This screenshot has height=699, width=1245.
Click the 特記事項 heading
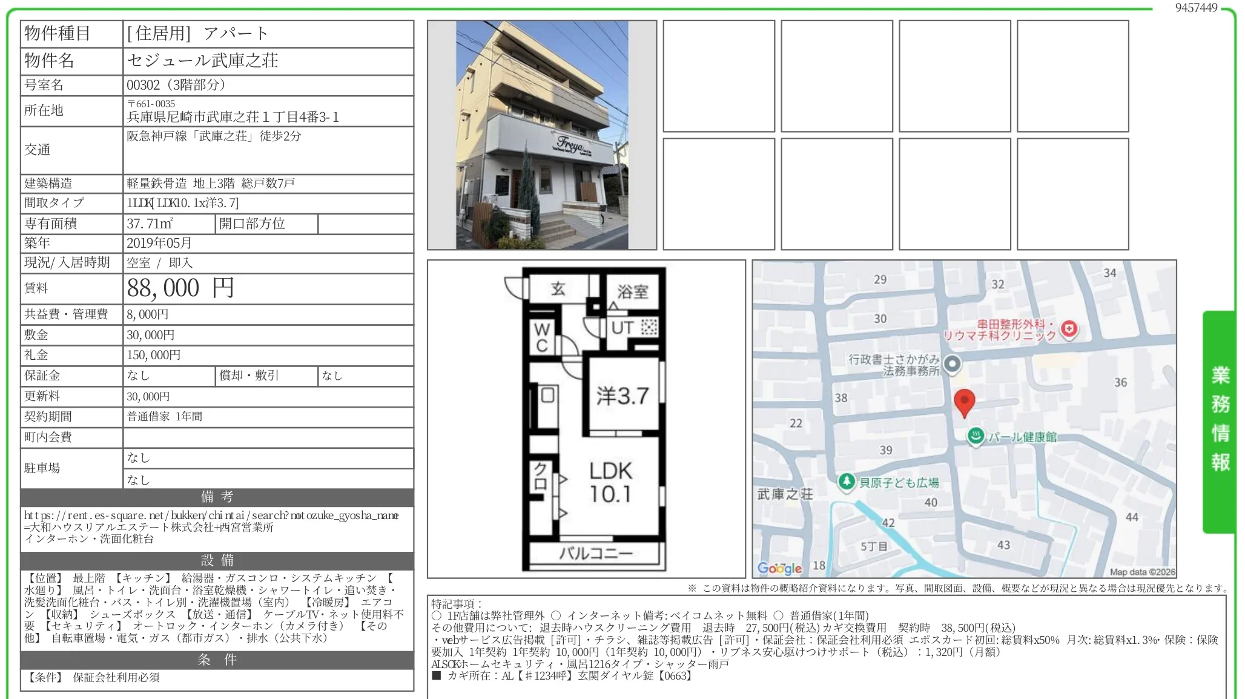pyautogui.click(x=457, y=604)
